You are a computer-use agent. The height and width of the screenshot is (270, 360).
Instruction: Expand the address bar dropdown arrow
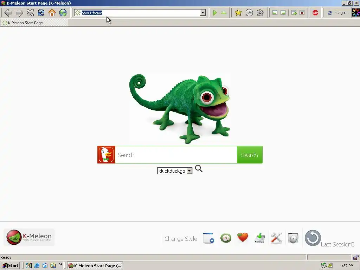pyautogui.click(x=202, y=13)
